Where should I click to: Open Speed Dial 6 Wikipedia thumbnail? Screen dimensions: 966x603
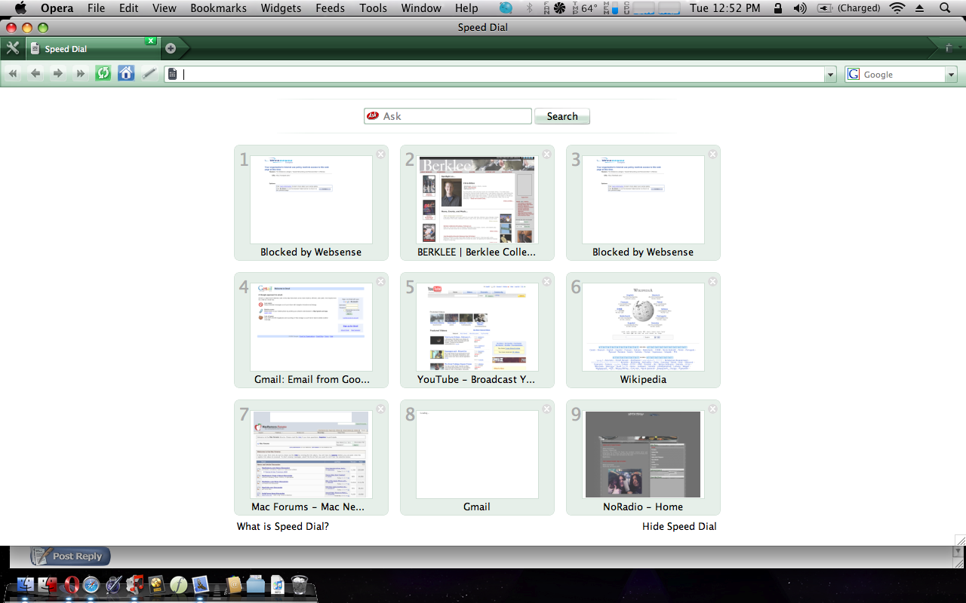pos(643,327)
